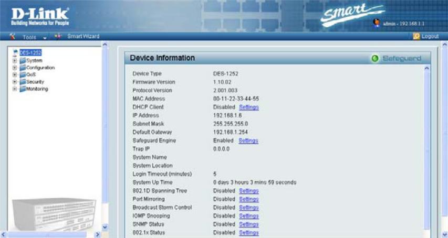Expand the Monitoring folder node
The height and width of the screenshot is (238, 448).
click(15, 89)
